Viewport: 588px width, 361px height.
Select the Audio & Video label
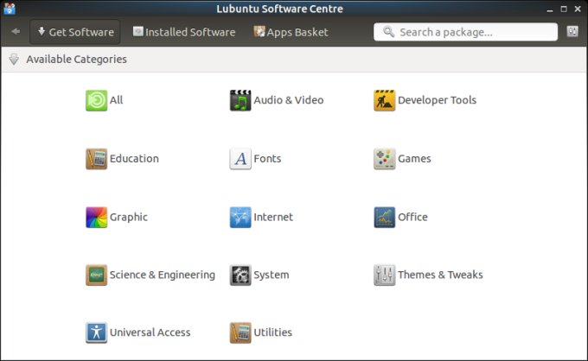click(x=288, y=100)
